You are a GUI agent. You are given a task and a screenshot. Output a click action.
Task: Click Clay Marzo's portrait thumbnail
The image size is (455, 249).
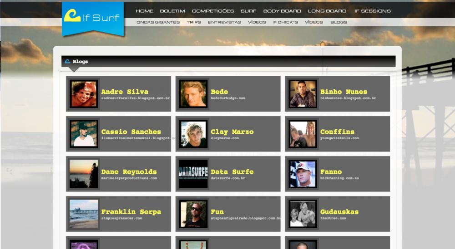pos(193,134)
